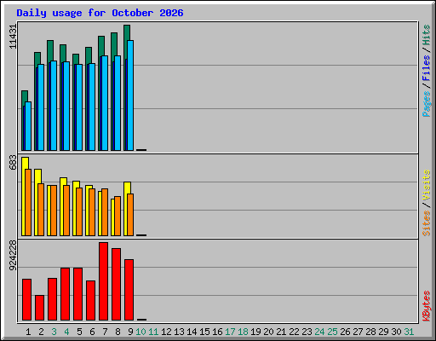The width and height of the screenshot is (436, 341).
Task: Click the 11431 hits axis value
Action: click(x=13, y=37)
